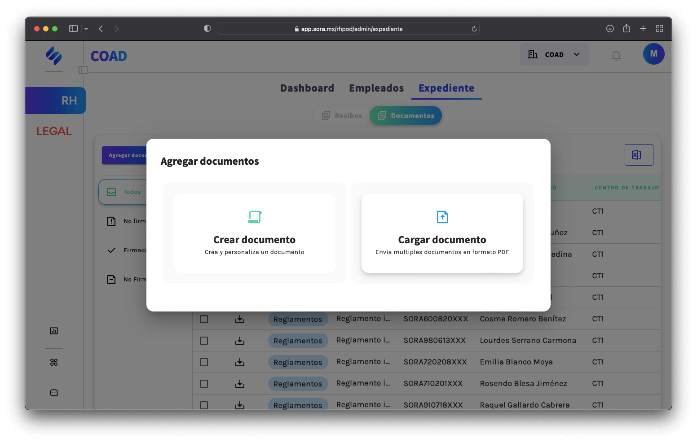697x443 pixels.
Task: Open the RH module in sidebar
Action: pyautogui.click(x=56, y=101)
